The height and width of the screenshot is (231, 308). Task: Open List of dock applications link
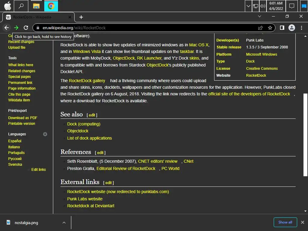90,138
